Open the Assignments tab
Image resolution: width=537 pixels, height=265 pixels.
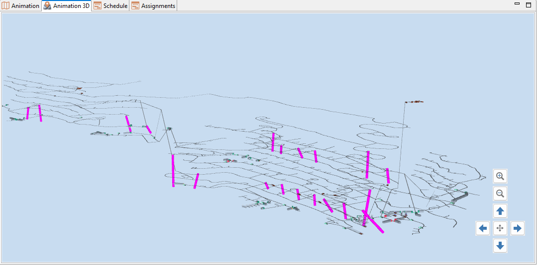(x=153, y=6)
